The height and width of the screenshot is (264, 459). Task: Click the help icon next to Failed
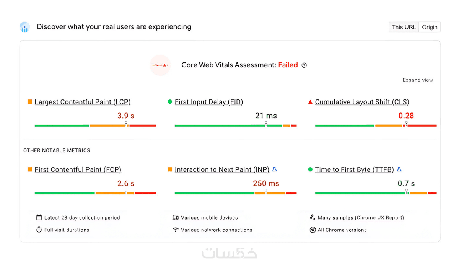(x=304, y=65)
